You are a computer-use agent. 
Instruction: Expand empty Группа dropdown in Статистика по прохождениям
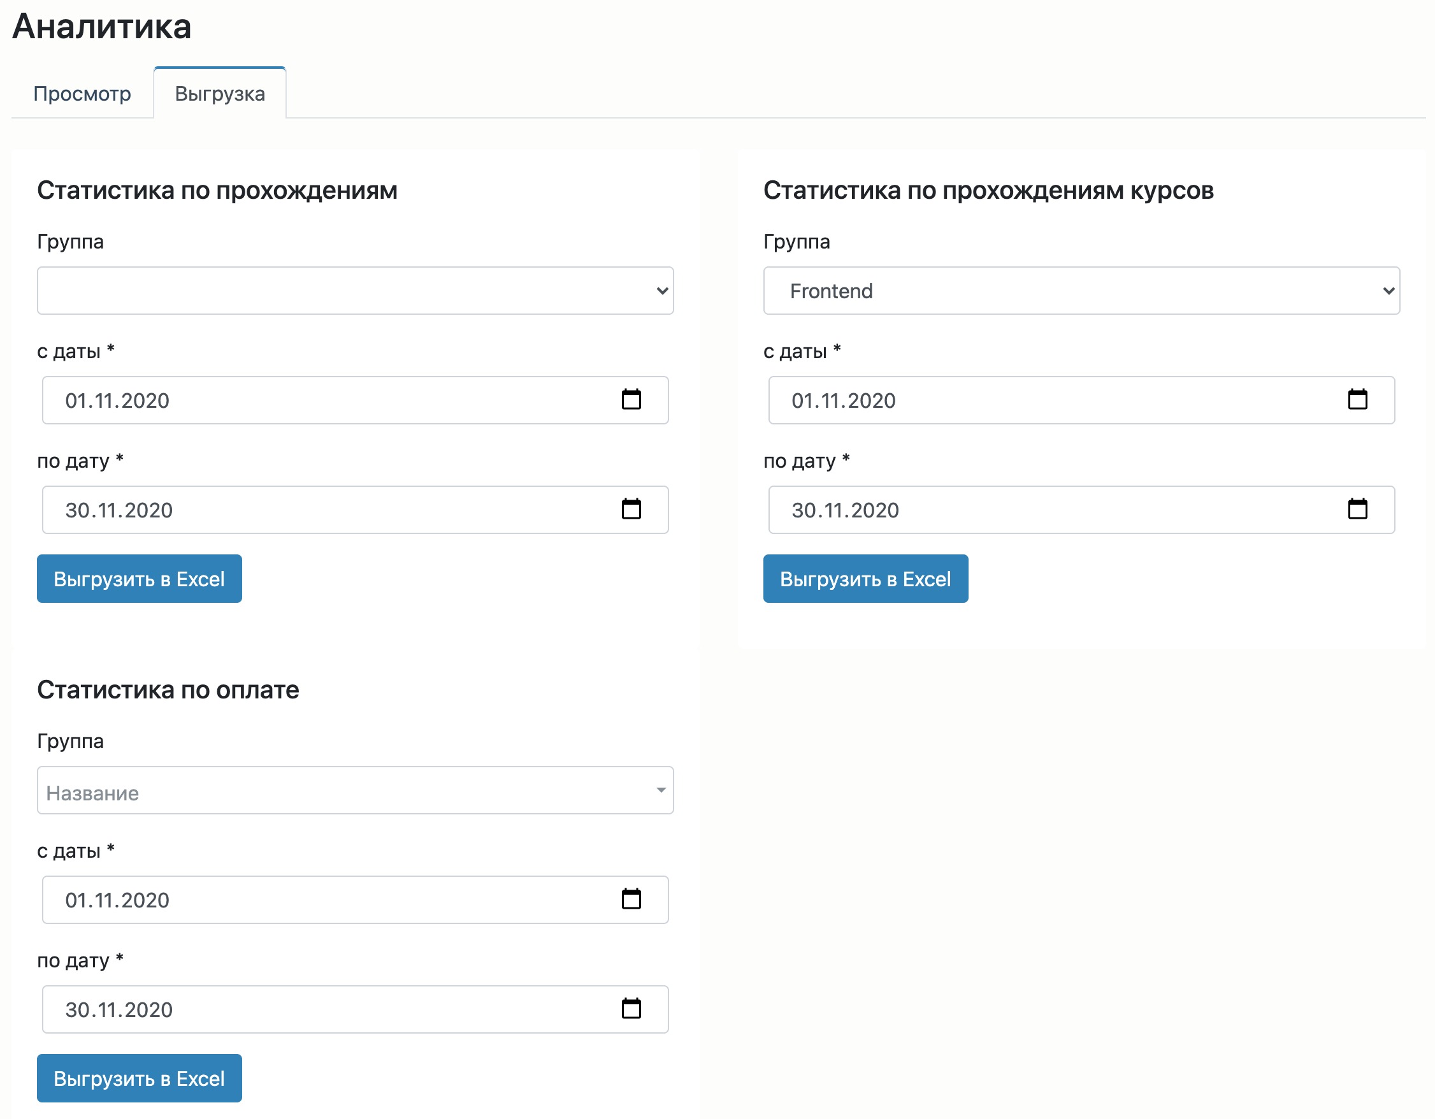[x=355, y=291]
